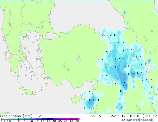Image resolution: width=158 pixels, height=122 pixels.
Task: Choose the 15–20 mm legend swatch
Action: click(39, 119)
